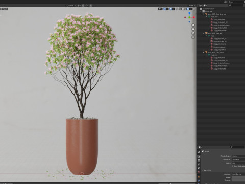The image size is (245, 184).
Task: Open the View Layer properties tab
Action: (199, 164)
